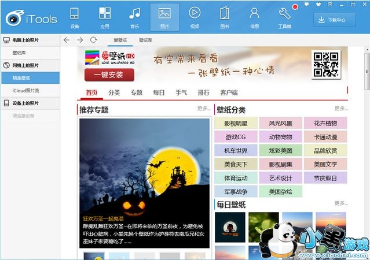Choose the 动物宠物 category
This screenshot has width=370, height=260.
[x=281, y=136]
